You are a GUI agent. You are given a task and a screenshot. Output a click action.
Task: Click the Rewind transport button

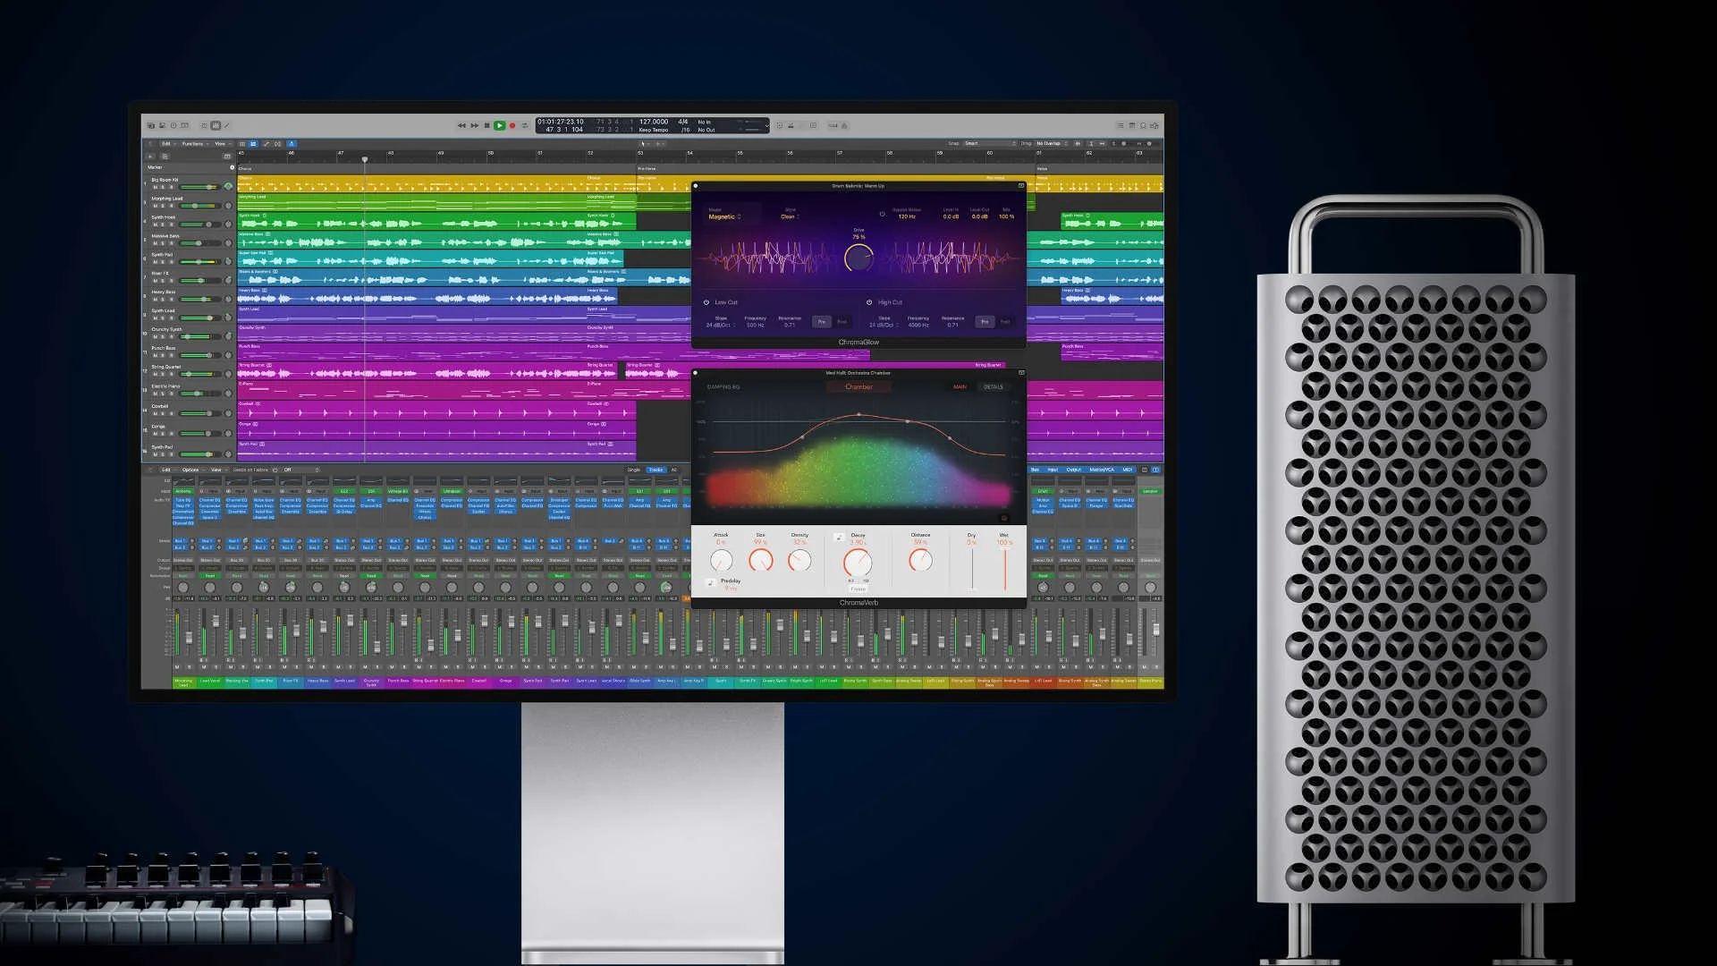(x=461, y=125)
